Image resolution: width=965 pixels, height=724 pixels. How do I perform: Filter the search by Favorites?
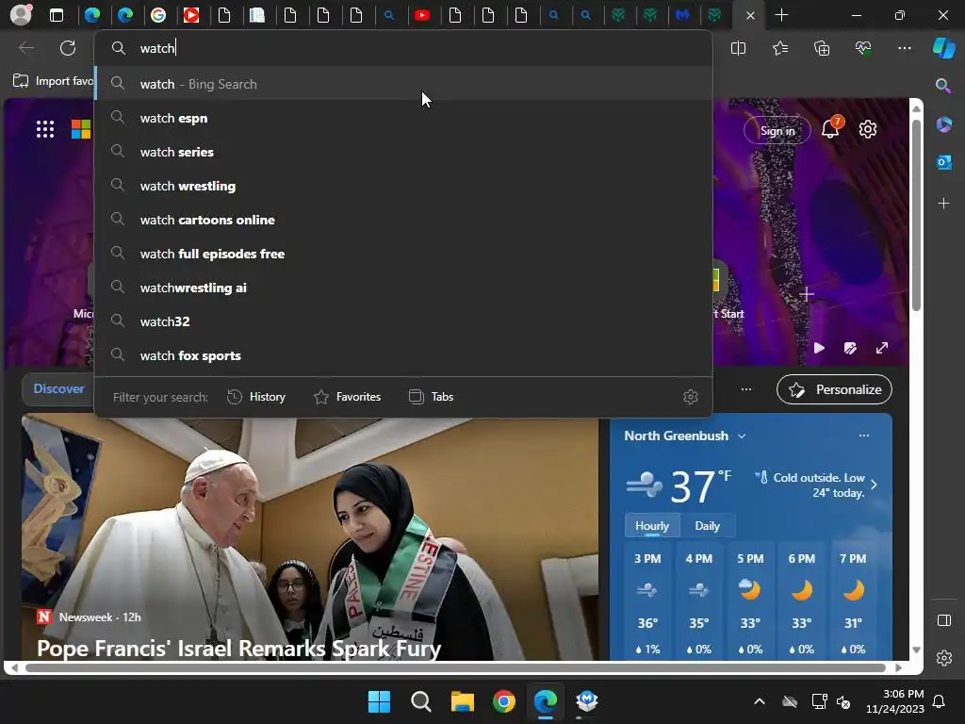point(347,397)
